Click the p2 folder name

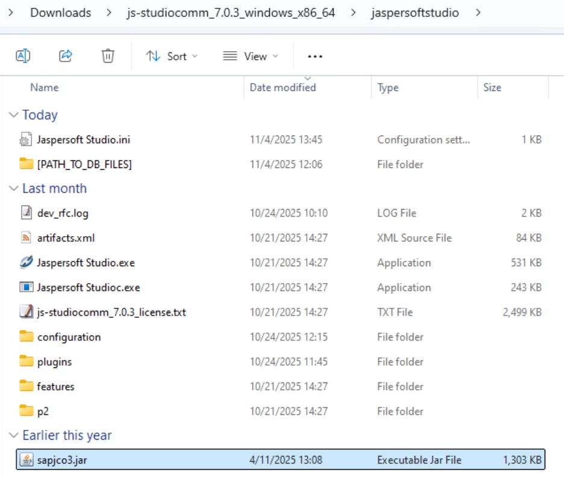point(43,411)
